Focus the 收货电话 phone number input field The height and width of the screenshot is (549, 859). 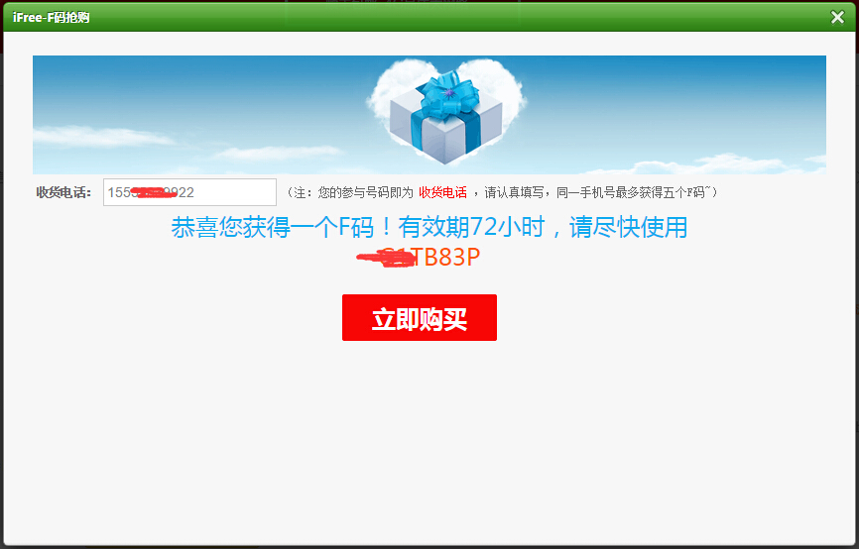[x=189, y=192]
